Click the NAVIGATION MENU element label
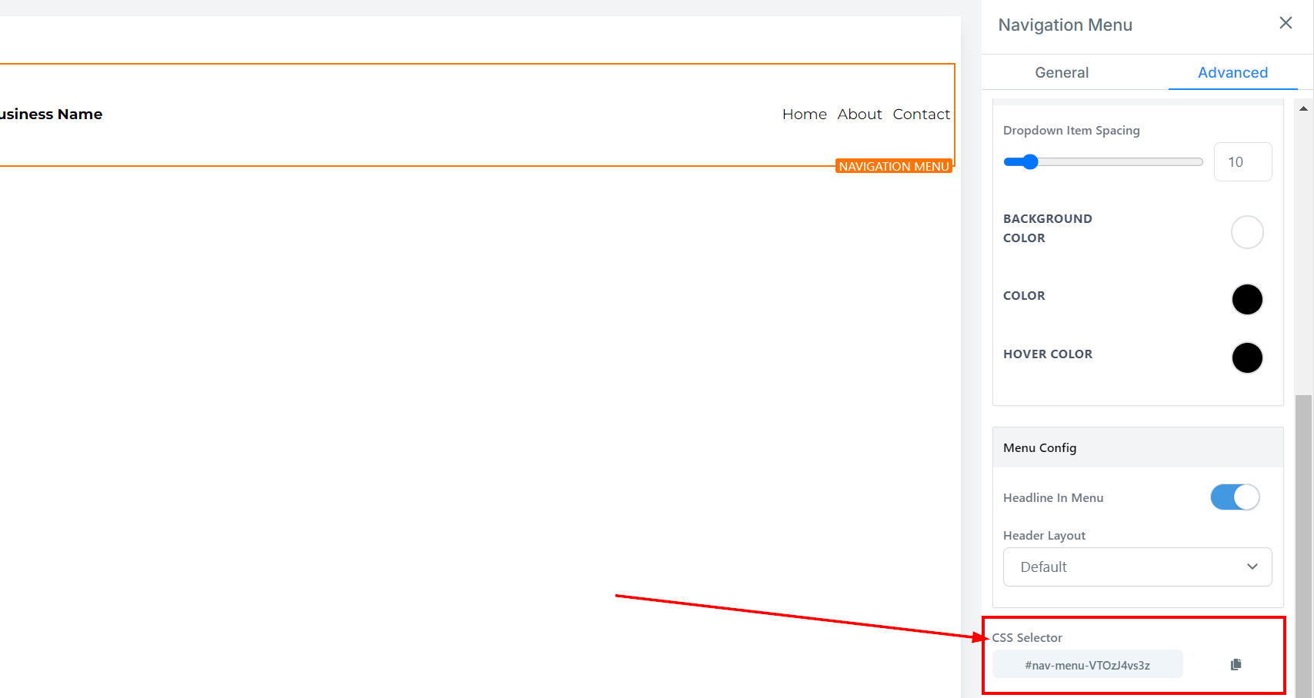 point(894,166)
